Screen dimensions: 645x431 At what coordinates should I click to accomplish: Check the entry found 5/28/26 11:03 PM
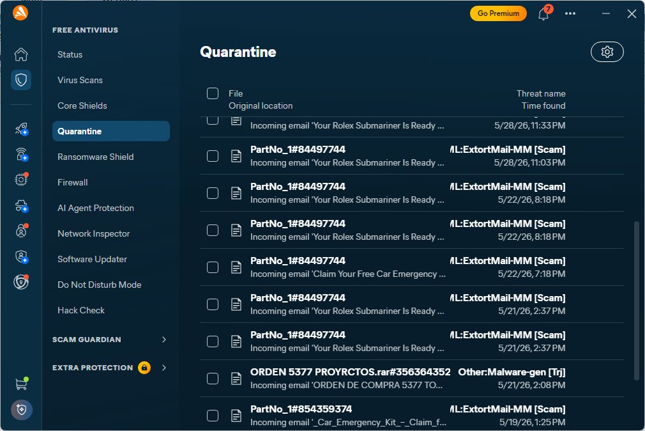213,156
